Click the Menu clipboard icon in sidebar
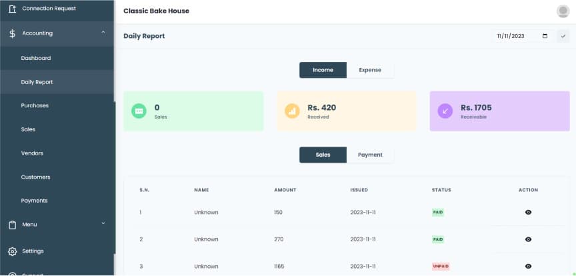 (12, 225)
